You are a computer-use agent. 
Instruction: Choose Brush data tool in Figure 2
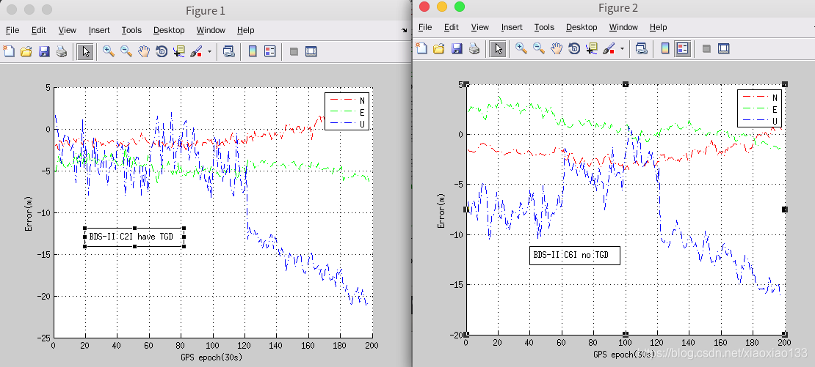pyautogui.click(x=609, y=49)
